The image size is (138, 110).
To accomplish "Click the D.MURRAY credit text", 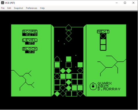I will [x=109, y=89].
